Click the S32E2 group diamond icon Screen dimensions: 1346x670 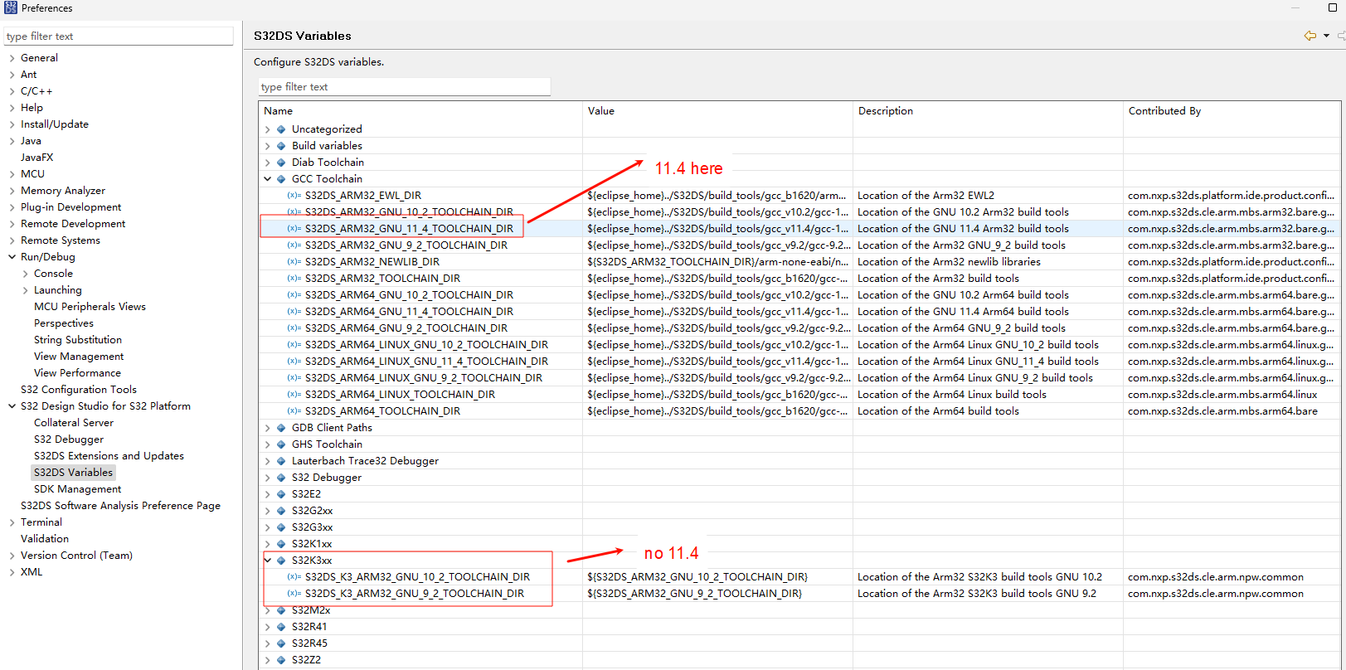point(281,494)
